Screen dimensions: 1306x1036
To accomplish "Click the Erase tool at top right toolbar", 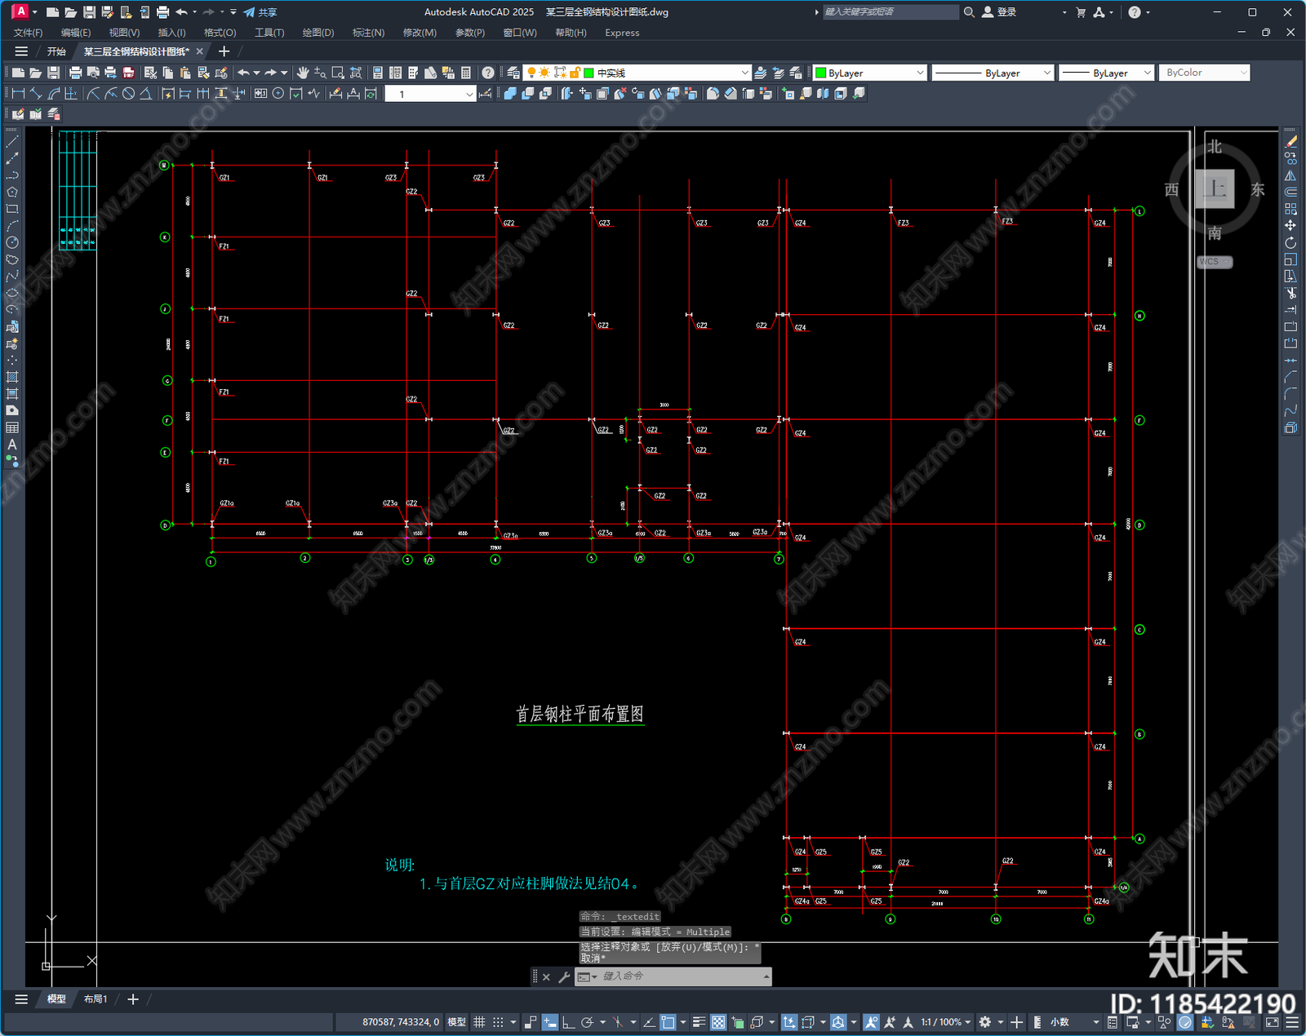I will pyautogui.click(x=1290, y=141).
